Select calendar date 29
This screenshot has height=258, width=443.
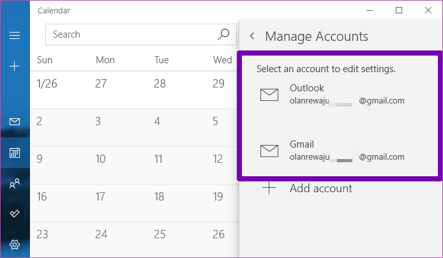click(219, 84)
